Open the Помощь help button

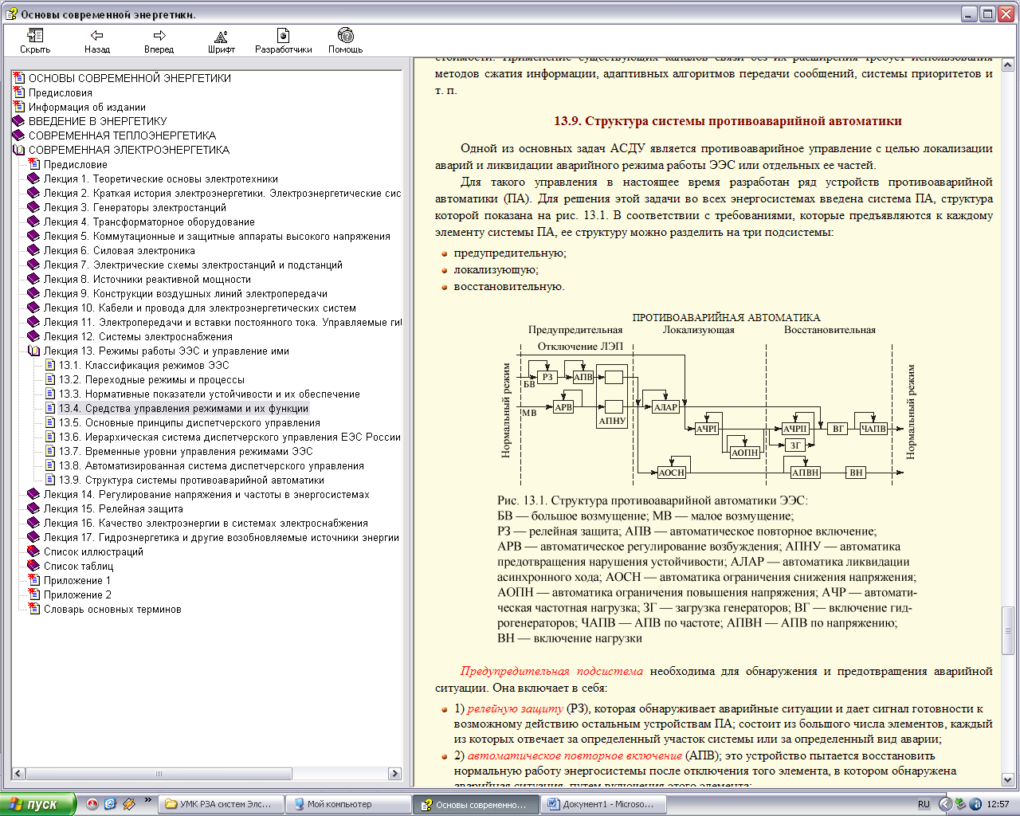[345, 41]
